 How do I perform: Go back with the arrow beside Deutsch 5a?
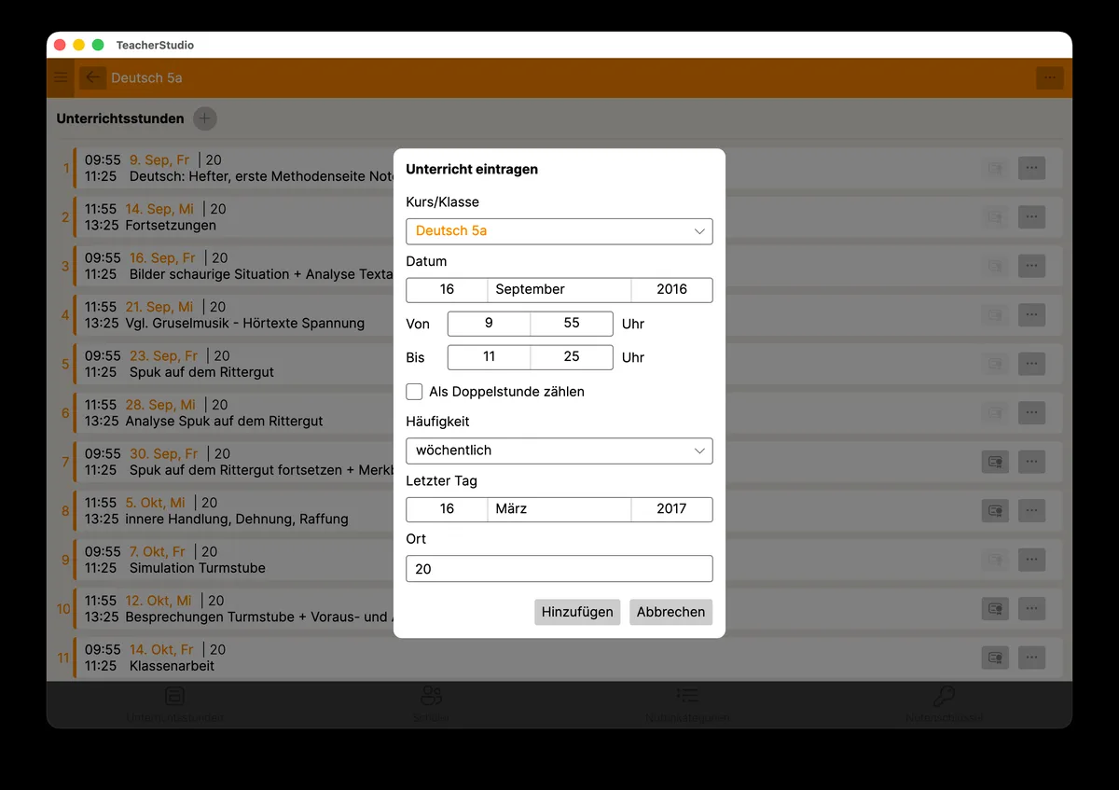92,78
